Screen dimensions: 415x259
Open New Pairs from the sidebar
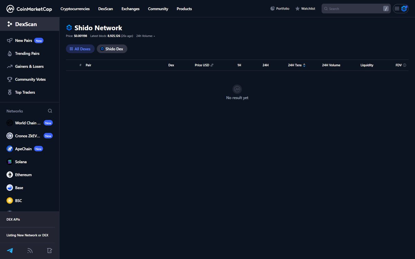[x=23, y=40]
